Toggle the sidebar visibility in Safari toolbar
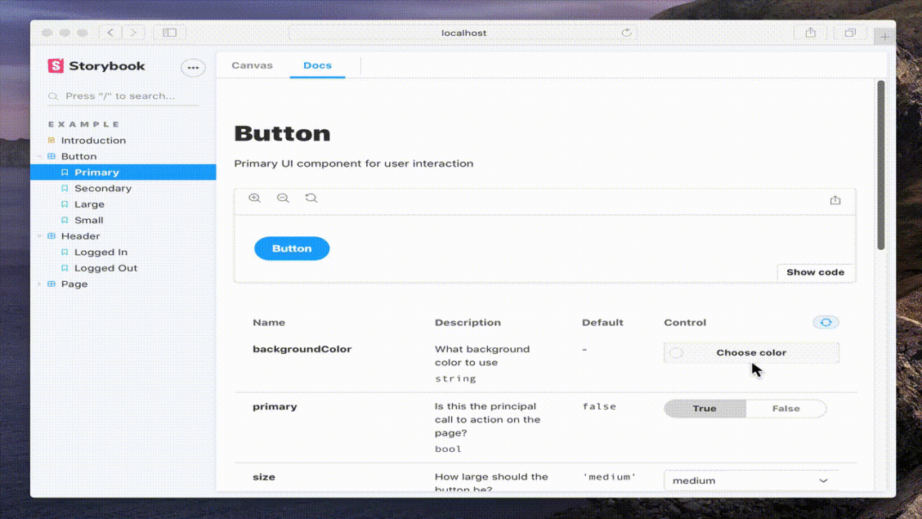922x519 pixels. point(169,33)
